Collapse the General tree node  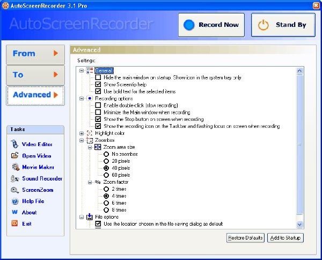pyautogui.click(x=82, y=70)
